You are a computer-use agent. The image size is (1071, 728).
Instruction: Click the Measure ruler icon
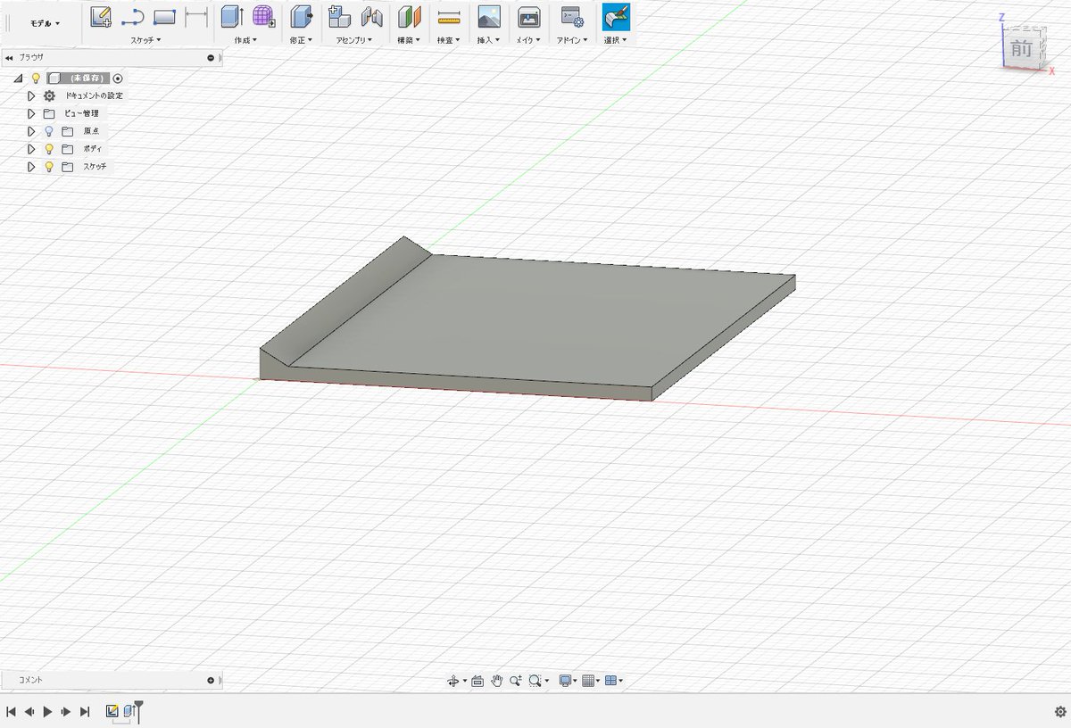click(449, 16)
